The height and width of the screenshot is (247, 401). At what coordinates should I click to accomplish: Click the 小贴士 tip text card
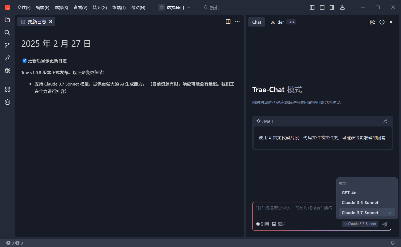(x=322, y=138)
